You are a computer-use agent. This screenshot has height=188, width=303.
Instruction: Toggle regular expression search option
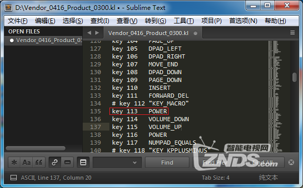[x=14, y=162]
